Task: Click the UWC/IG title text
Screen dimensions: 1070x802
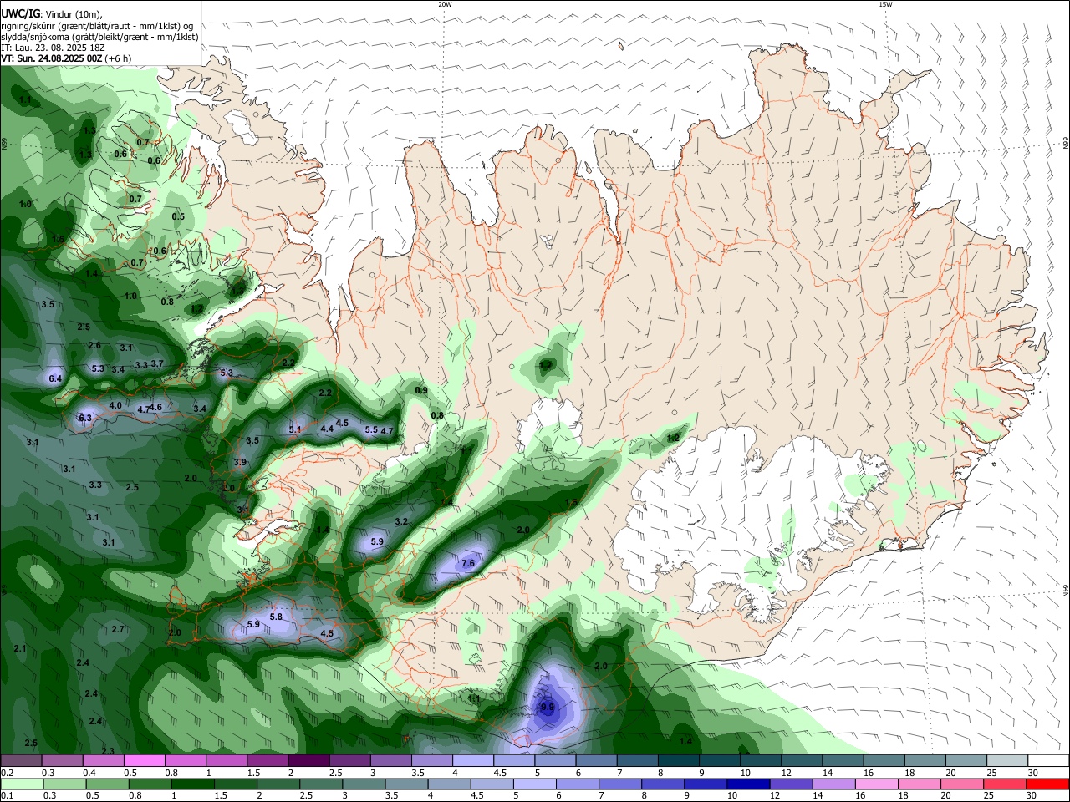Action: [x=19, y=14]
